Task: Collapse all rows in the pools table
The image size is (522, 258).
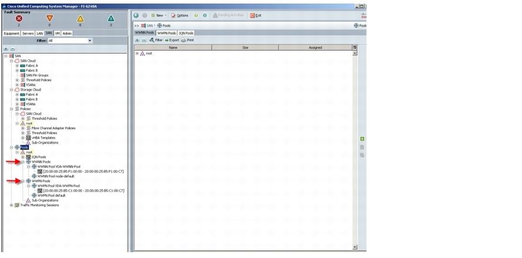Action: 144,40
